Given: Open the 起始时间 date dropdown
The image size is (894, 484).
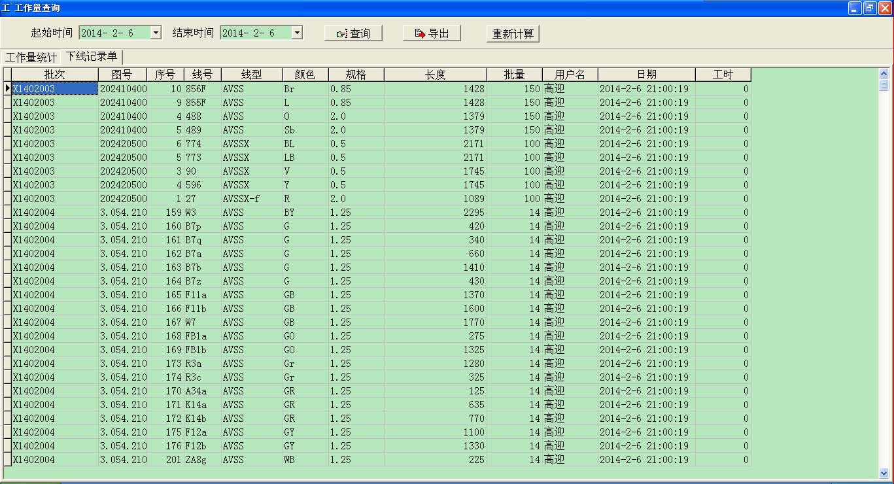Looking at the screenshot, I should click(x=156, y=33).
